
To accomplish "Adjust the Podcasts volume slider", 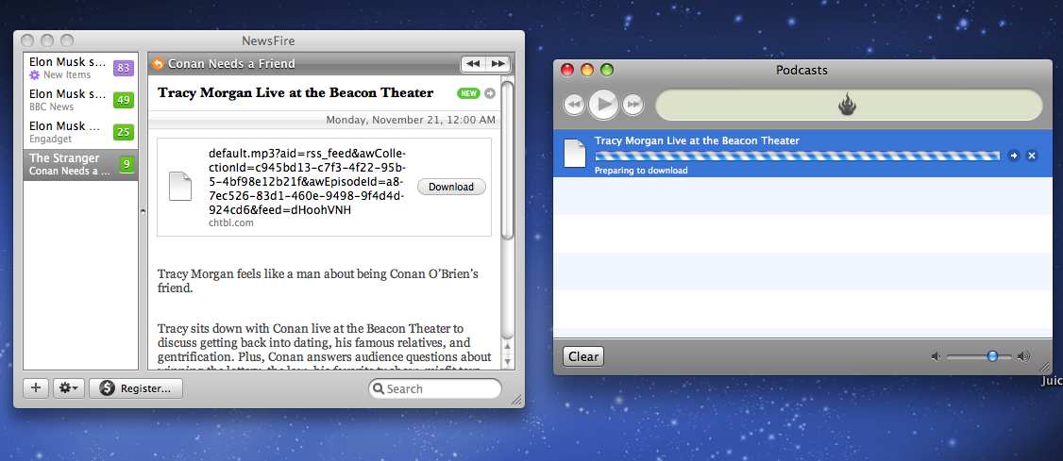I will [979, 356].
